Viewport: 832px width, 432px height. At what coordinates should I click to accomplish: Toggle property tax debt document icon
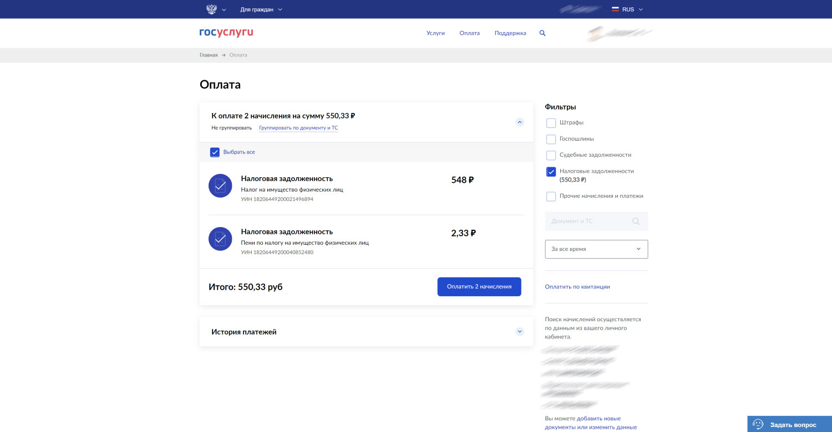click(x=220, y=186)
